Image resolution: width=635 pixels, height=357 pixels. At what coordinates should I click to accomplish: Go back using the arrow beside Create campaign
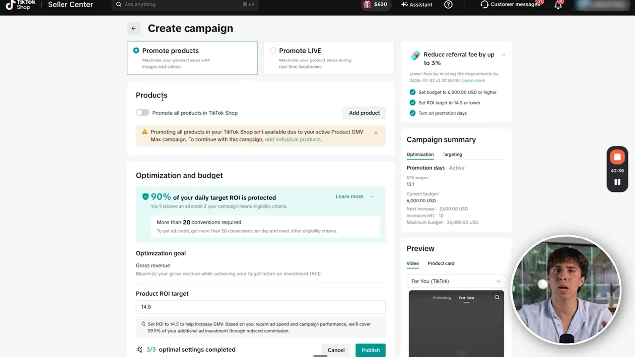click(x=133, y=28)
